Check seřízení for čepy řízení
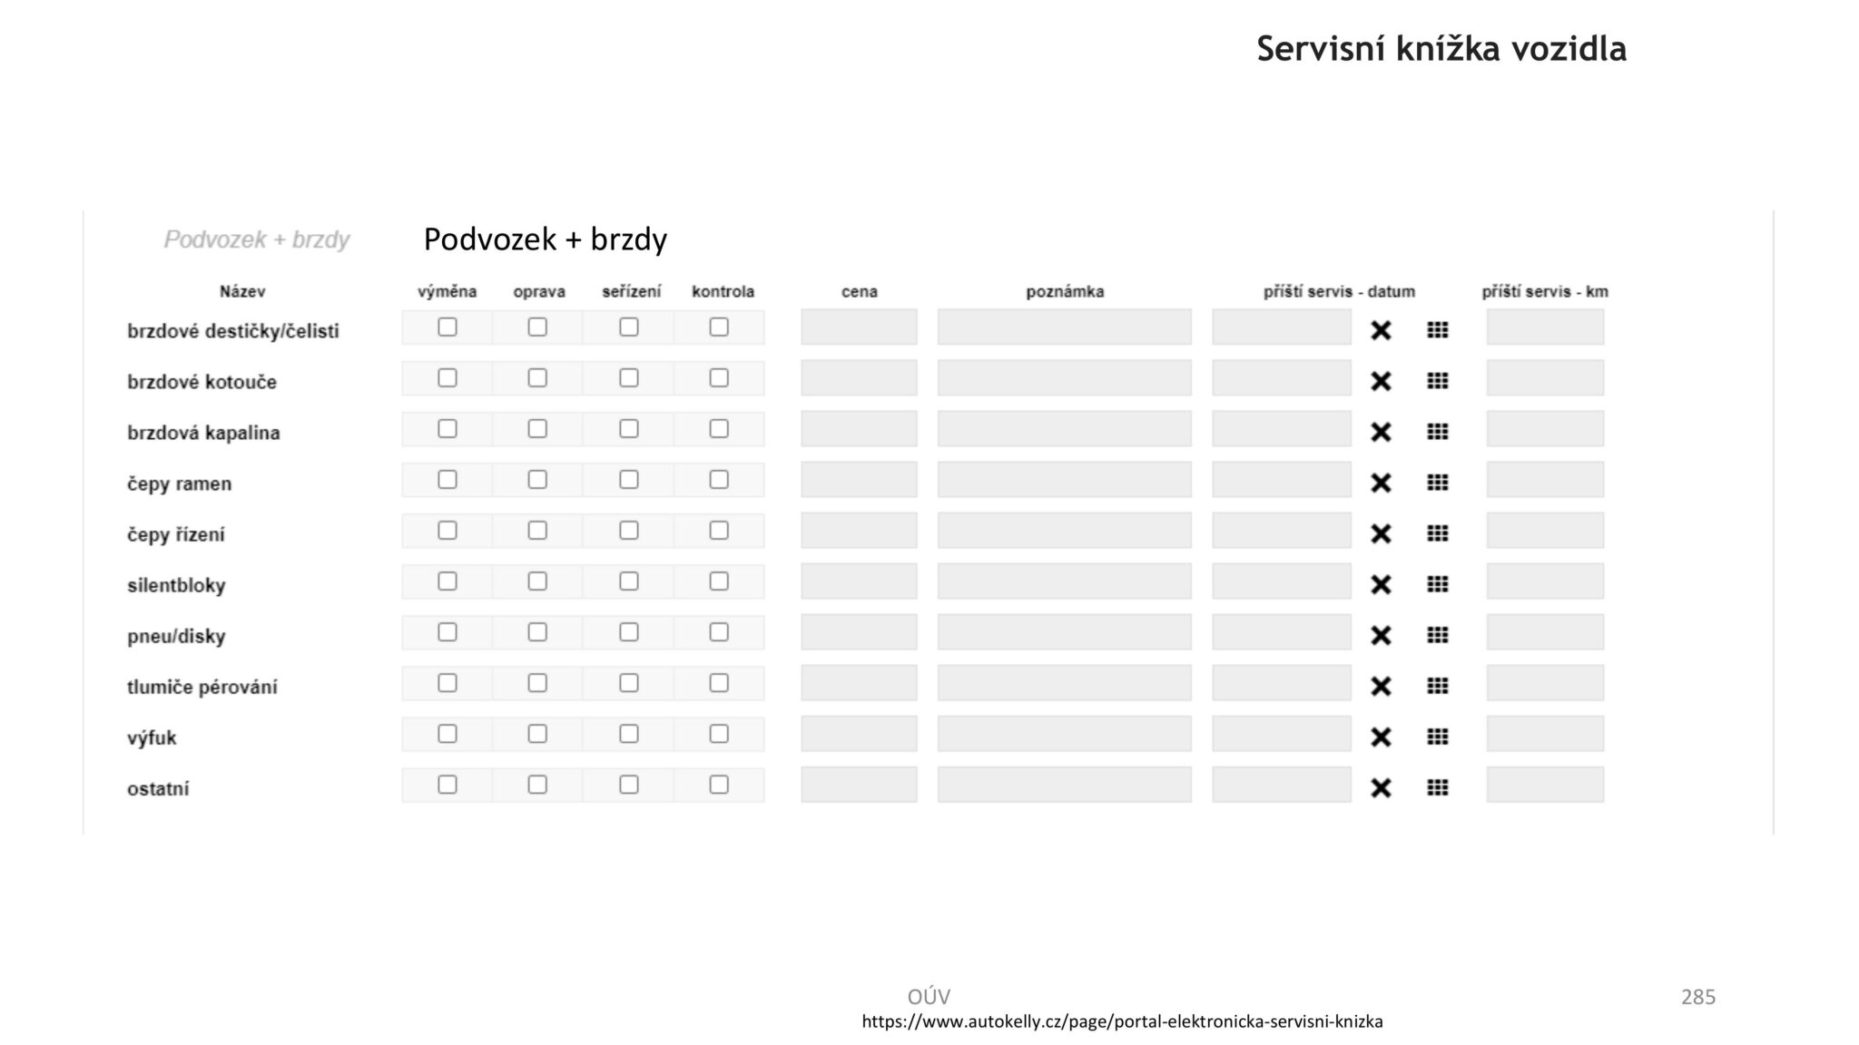 click(629, 530)
